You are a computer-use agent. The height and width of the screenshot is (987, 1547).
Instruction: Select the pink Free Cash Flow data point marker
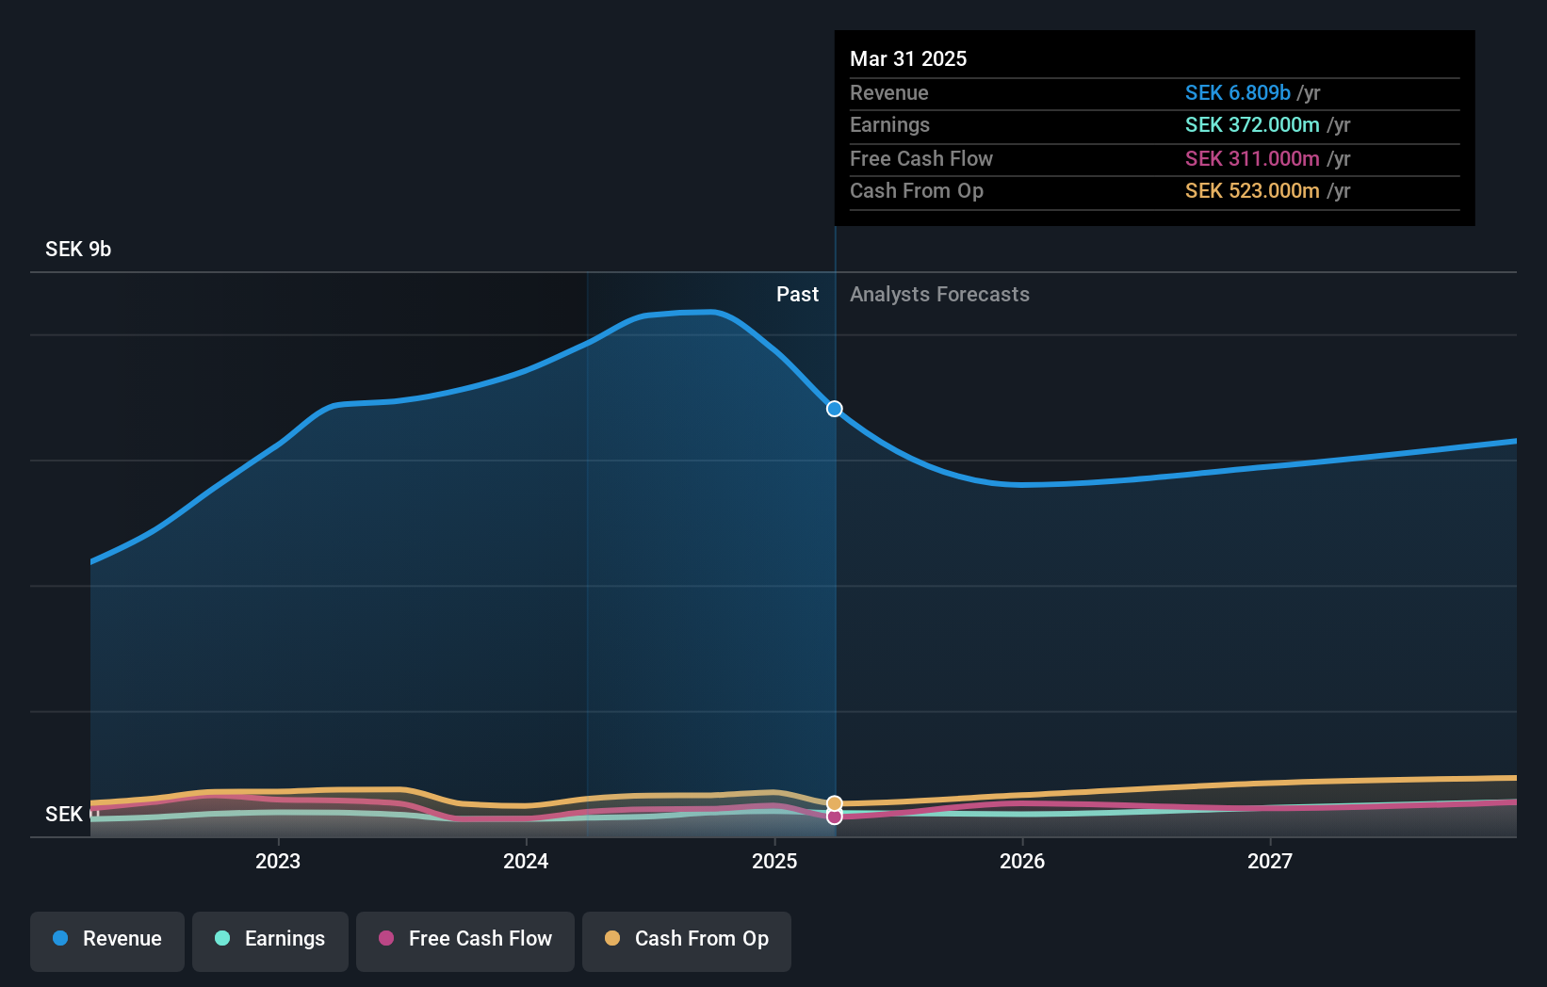(x=835, y=817)
